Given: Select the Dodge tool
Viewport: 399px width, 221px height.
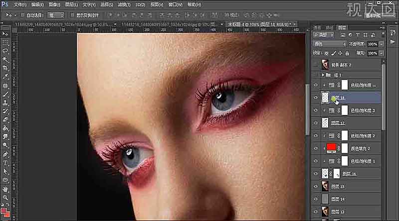Looking at the screenshot, I should tap(5, 145).
